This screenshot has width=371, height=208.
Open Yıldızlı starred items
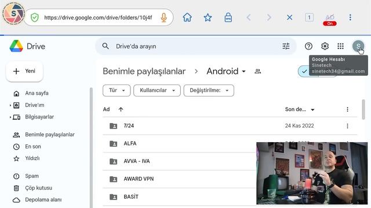[x=32, y=158]
